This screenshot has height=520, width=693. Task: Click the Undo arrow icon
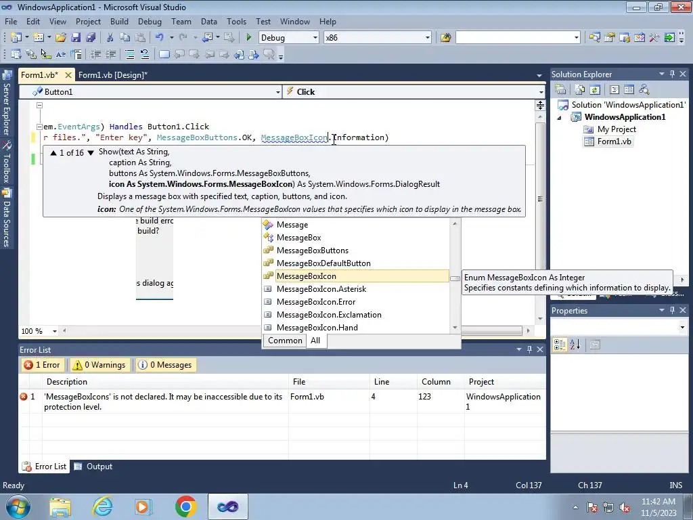tap(160, 38)
